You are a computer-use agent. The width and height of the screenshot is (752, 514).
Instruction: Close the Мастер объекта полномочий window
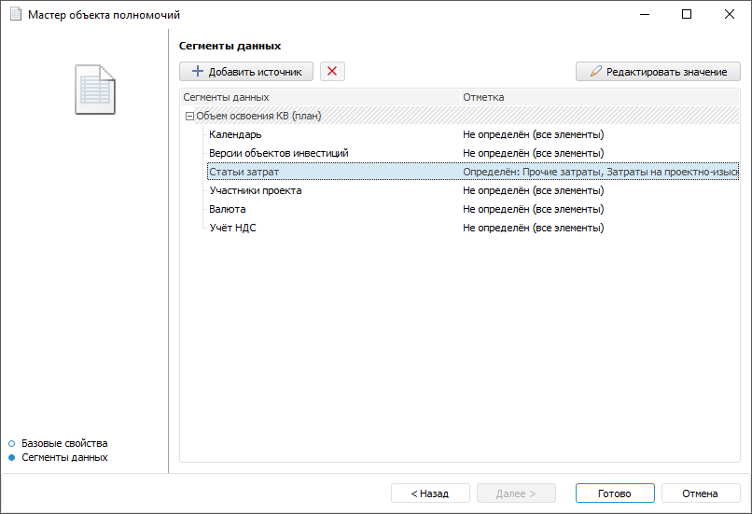[730, 15]
